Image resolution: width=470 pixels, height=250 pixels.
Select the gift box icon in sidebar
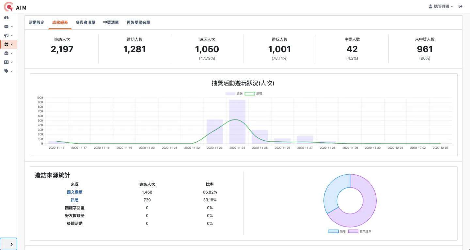tap(6, 44)
